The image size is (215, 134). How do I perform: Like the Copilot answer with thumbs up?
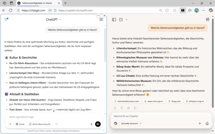click(115, 108)
